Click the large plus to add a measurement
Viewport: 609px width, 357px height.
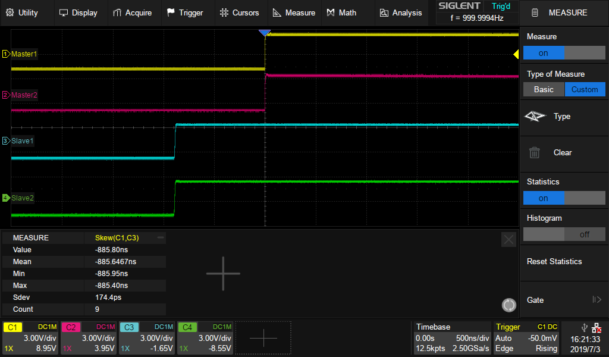point(223,274)
